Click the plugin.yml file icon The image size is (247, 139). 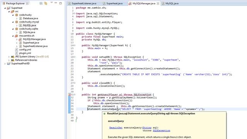[17, 53]
